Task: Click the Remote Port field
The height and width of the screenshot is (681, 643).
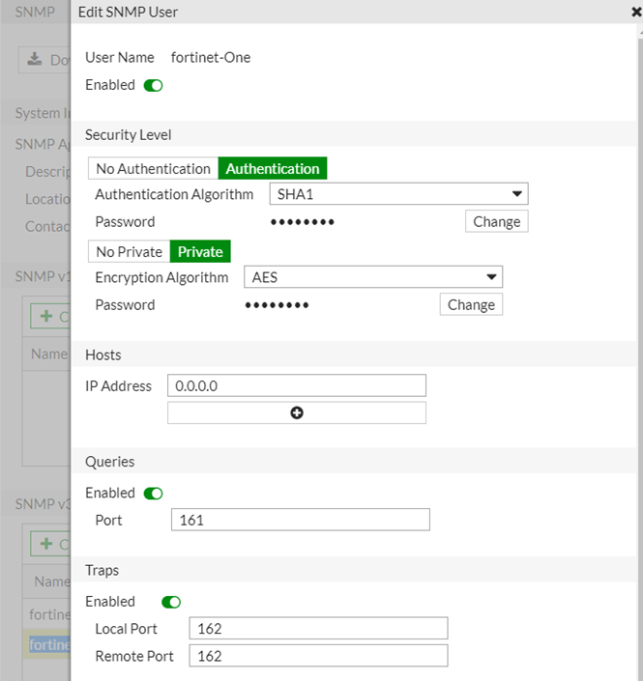Action: (318, 656)
